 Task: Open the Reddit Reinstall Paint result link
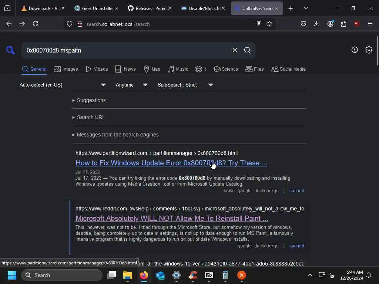click(x=172, y=218)
